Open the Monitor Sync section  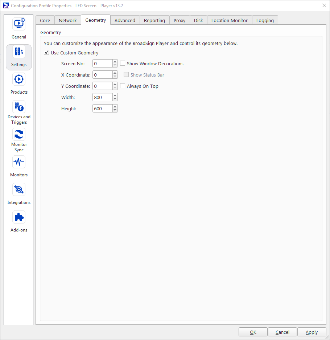(x=19, y=135)
